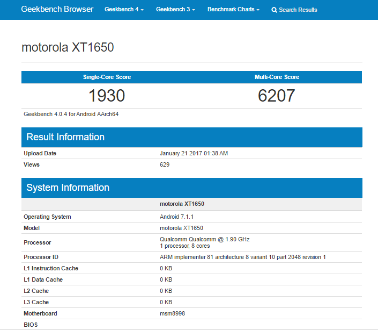Screen dimensions: 378x330
Task: Click the BIOS row label
Action: click(31, 325)
